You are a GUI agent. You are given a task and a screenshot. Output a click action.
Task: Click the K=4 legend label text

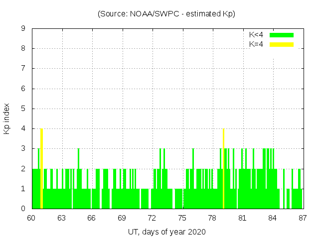(256, 44)
